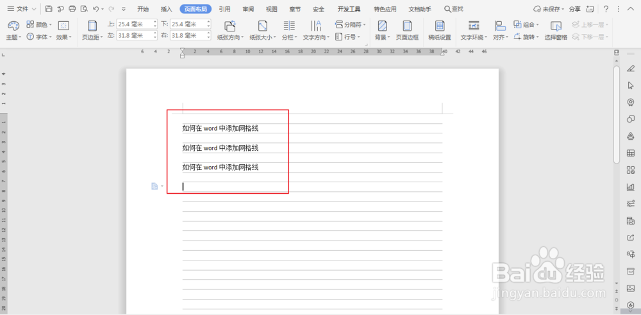Click the Redo arrow icon
The width and height of the screenshot is (641, 315).
111,8
